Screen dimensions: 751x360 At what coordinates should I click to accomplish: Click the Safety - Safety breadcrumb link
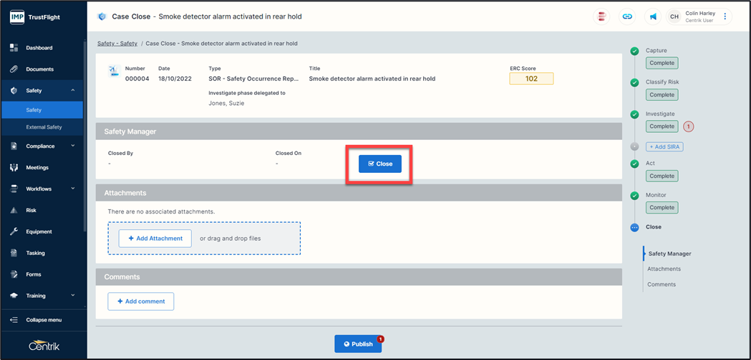pyautogui.click(x=117, y=44)
